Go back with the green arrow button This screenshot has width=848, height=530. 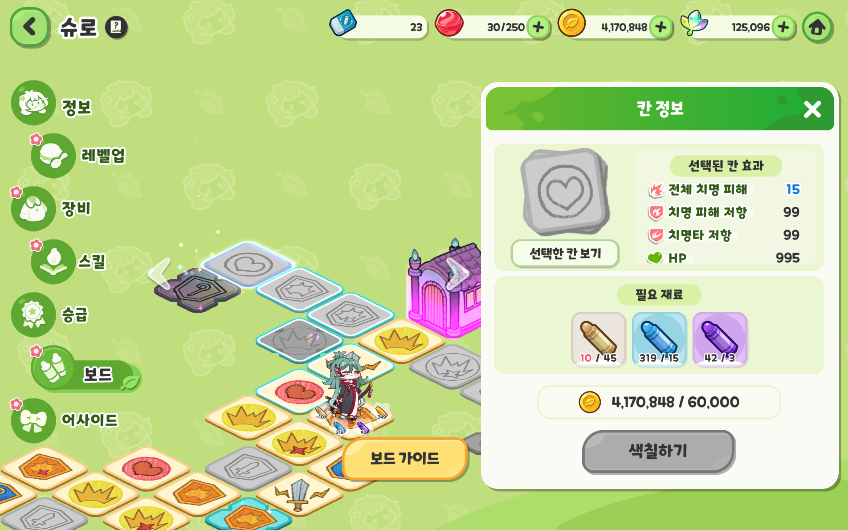pyautogui.click(x=29, y=27)
